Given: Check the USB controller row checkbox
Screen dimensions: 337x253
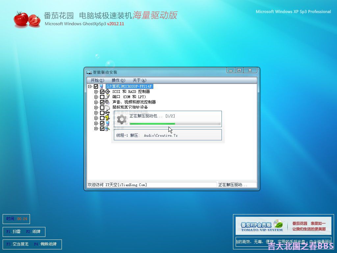Looking at the screenshot, I should point(102,113).
